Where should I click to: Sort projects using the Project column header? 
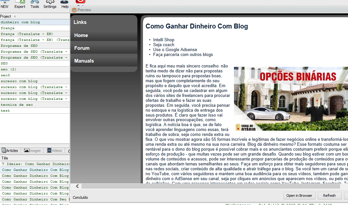[35, 16]
